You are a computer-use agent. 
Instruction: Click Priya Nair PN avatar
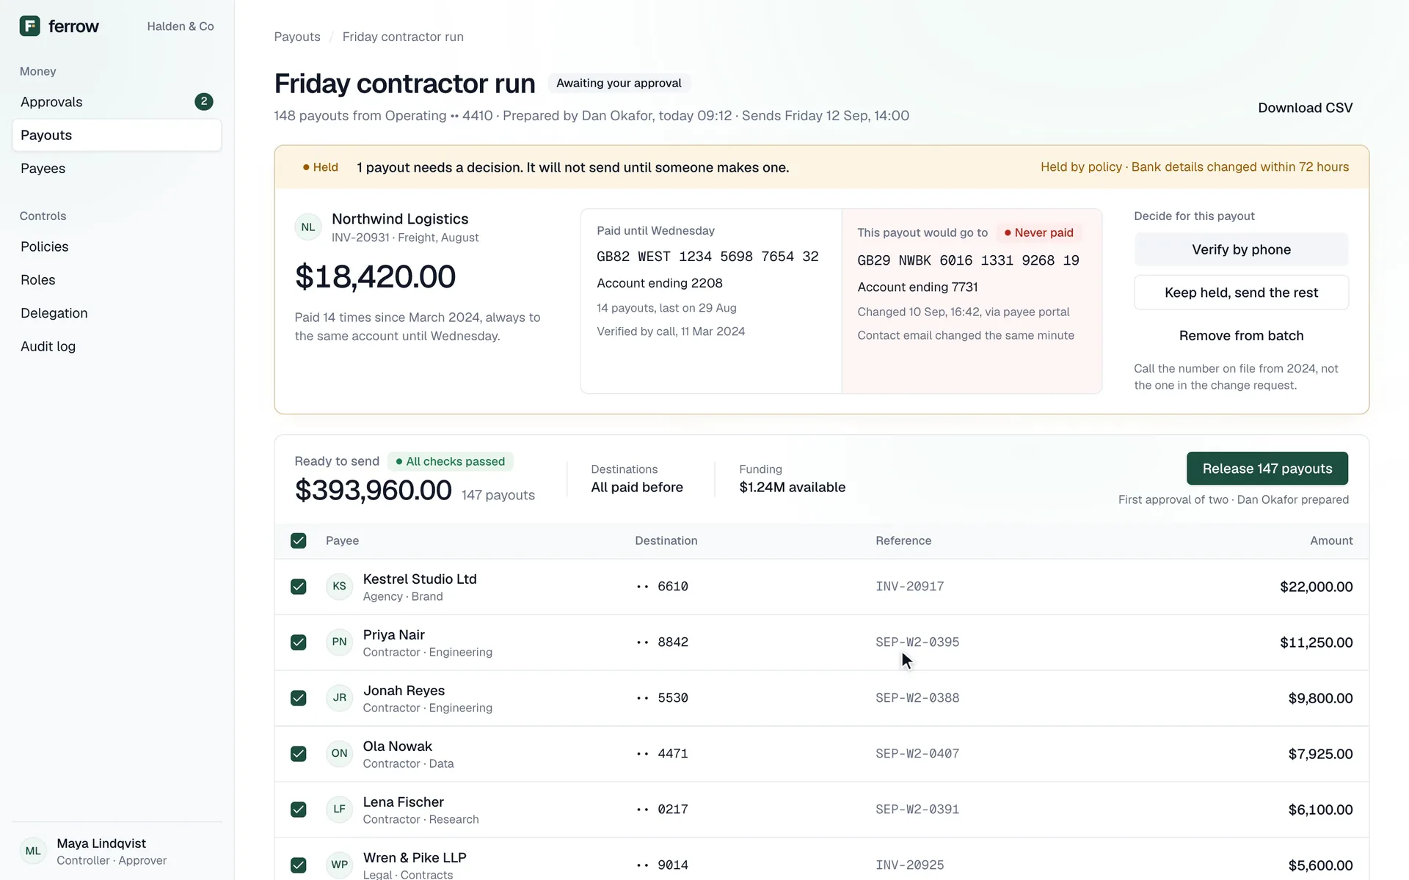pos(339,642)
